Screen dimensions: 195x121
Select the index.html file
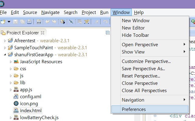click(x=28, y=111)
